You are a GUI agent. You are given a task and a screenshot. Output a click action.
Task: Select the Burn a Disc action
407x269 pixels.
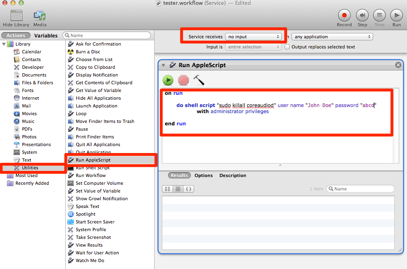pos(88,52)
